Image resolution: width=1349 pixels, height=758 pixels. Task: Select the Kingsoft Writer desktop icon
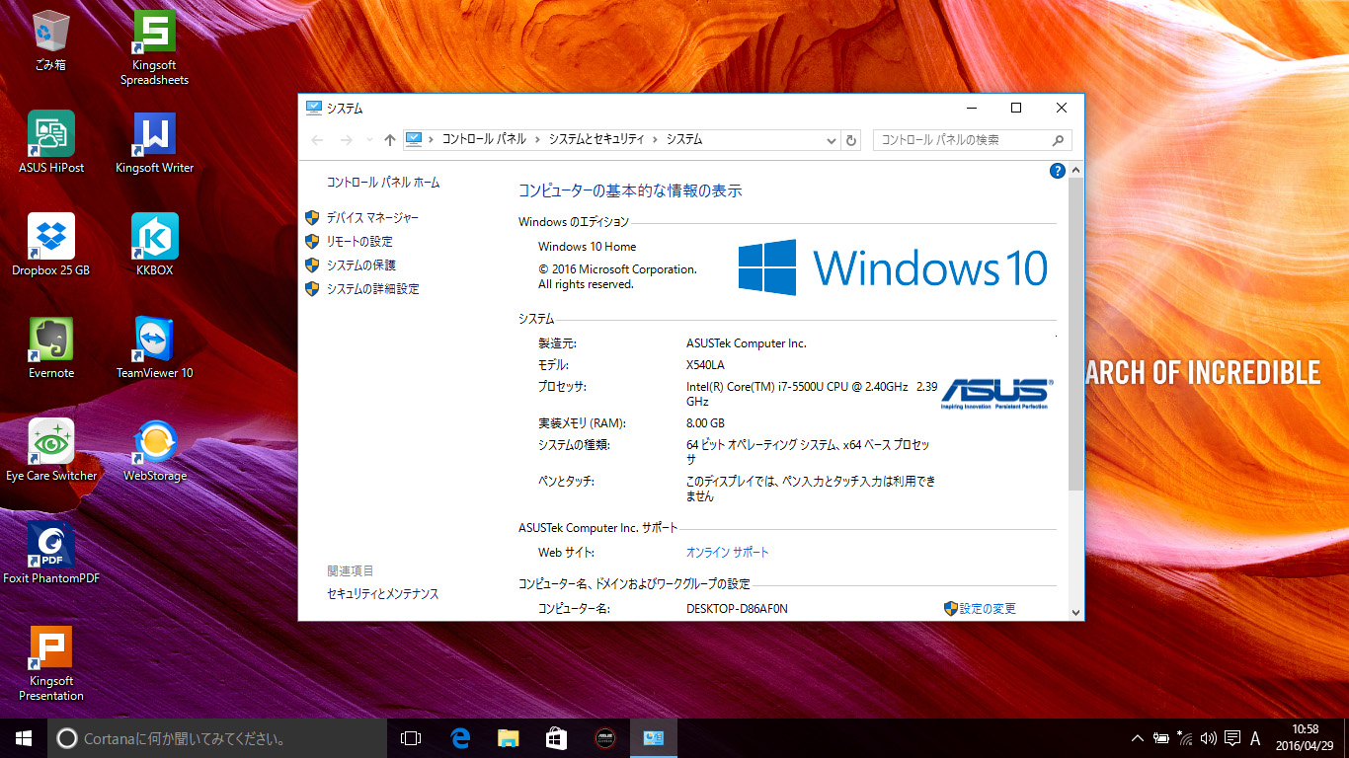point(154,142)
